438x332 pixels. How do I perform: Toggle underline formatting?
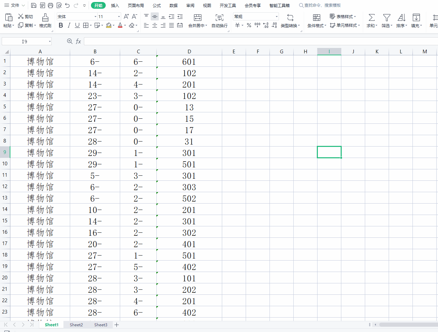(77, 25)
